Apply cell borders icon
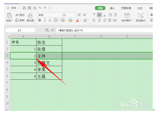This screenshot has width=157, height=115. (x=55, y=20)
